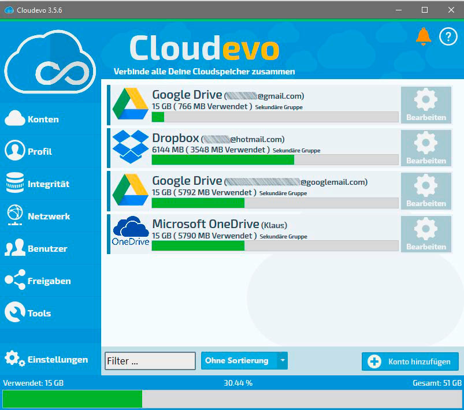Click the 'Gesamt: 51 GB' status text
Image resolution: width=464 pixels, height=410 pixels.
(x=437, y=383)
